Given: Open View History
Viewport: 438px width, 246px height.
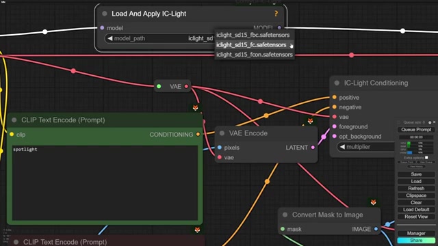Looking at the screenshot, I should (416, 167).
